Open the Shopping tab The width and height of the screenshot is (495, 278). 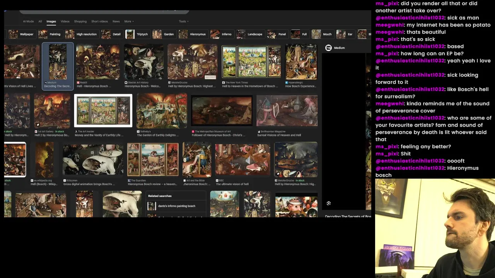click(80, 21)
